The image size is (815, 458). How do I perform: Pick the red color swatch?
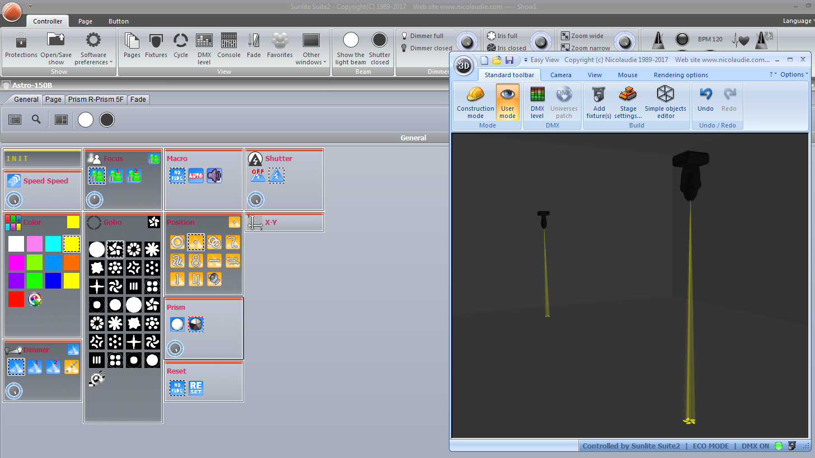pyautogui.click(x=16, y=300)
